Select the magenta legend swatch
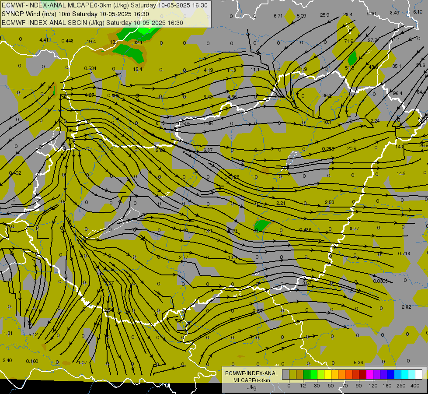Viewport: 428px width, 394px height. [370, 374]
